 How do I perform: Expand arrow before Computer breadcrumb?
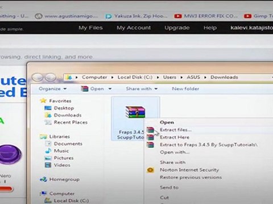77,77
